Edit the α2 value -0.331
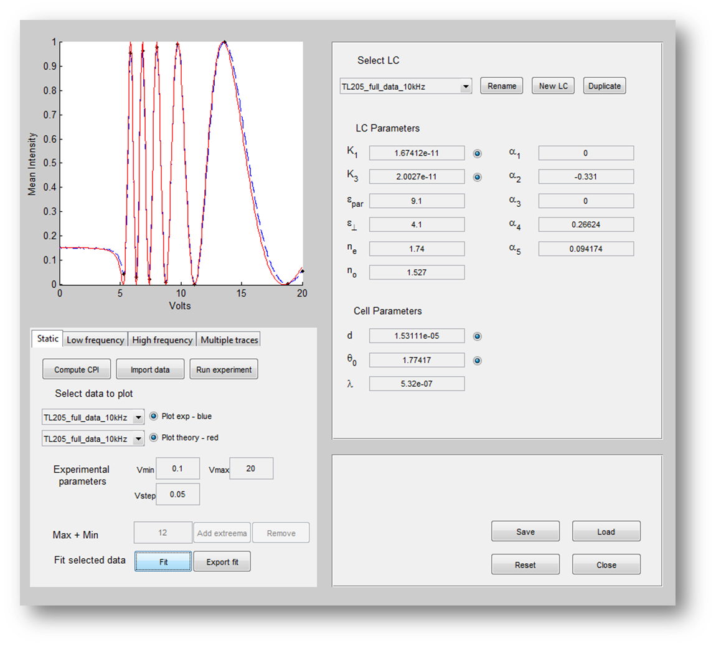The image size is (716, 646). point(586,177)
